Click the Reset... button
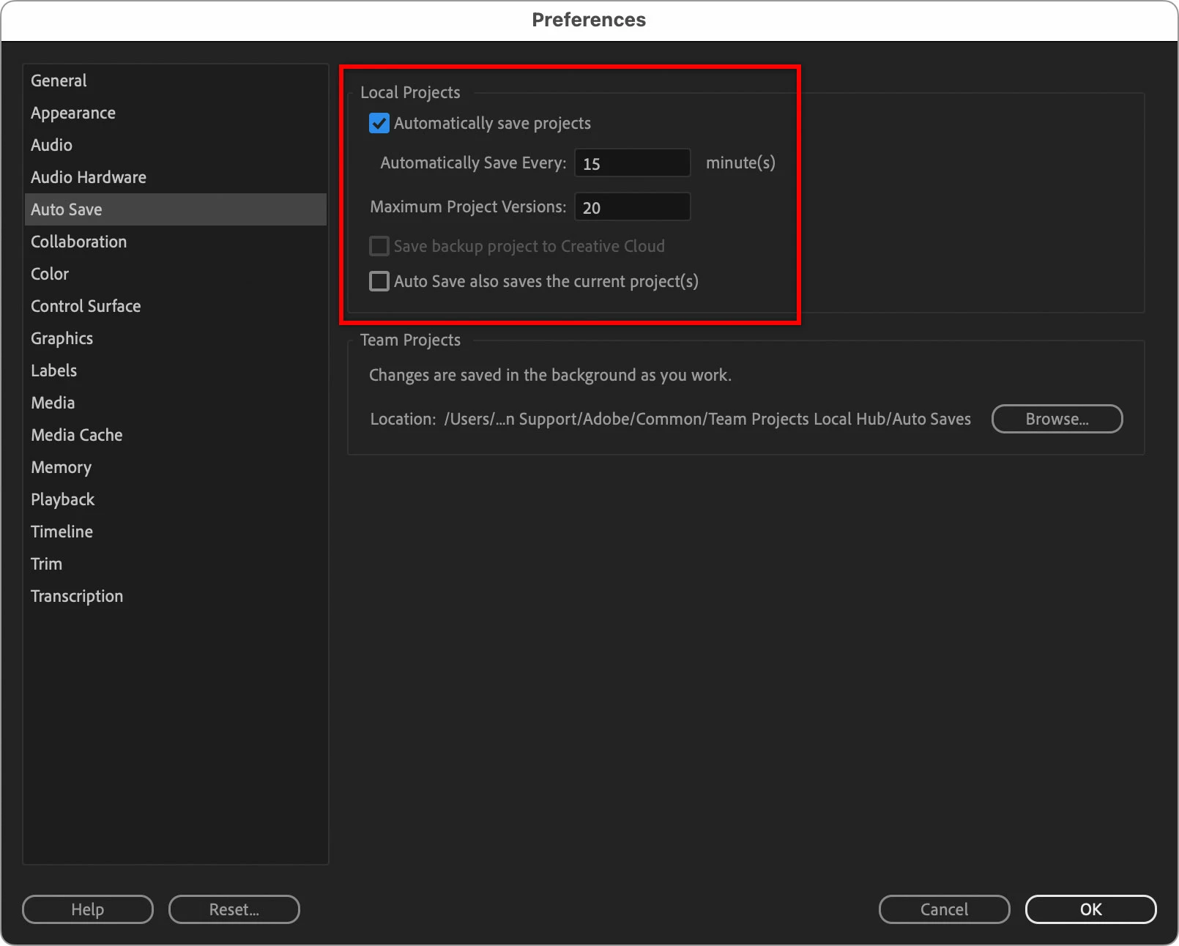Screen dimensions: 1179x946 coord(234,909)
